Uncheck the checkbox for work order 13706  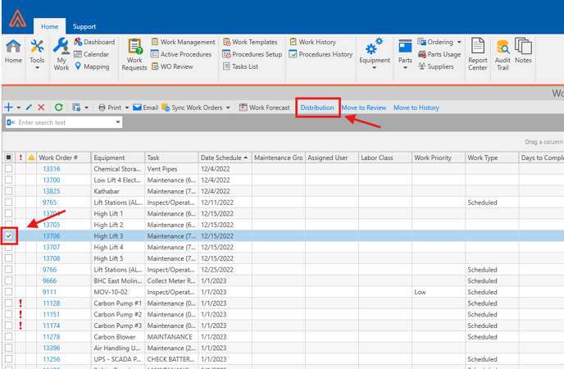click(9, 236)
